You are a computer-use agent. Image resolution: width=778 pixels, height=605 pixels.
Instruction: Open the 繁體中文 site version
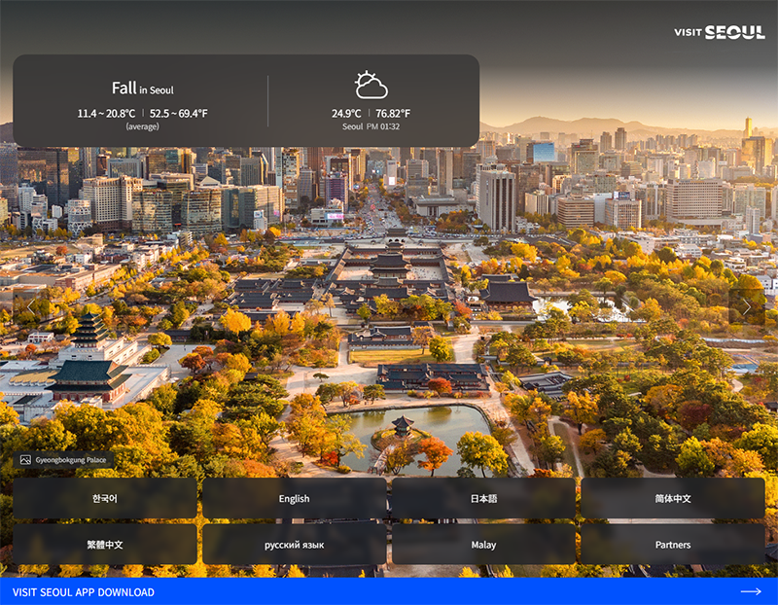click(105, 545)
